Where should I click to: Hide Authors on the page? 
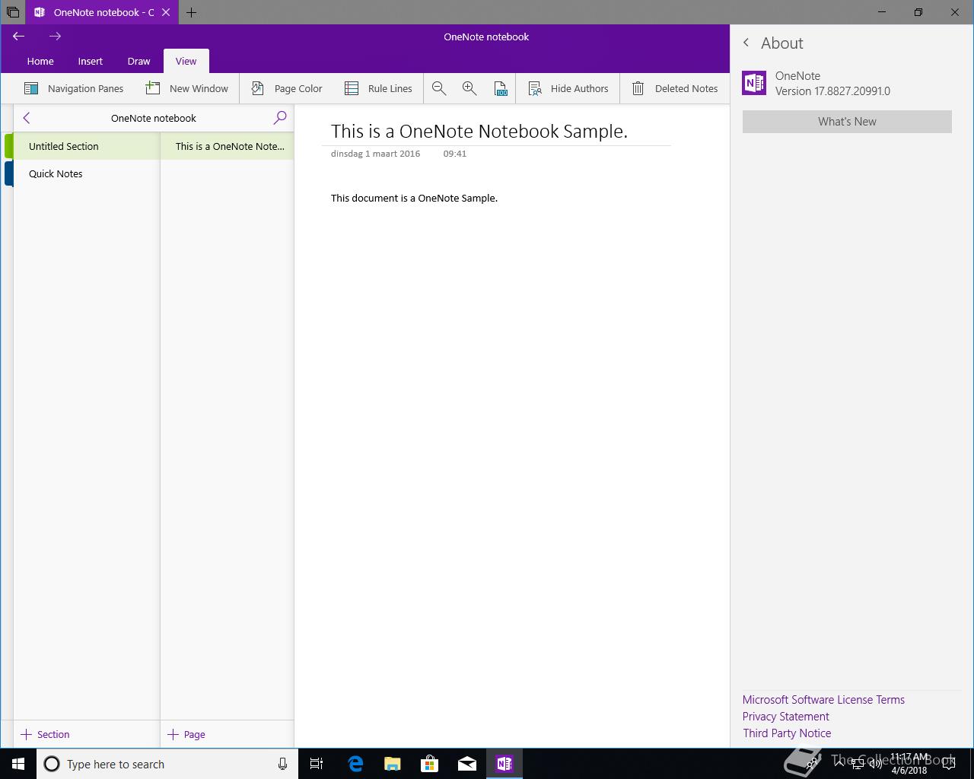pos(568,88)
